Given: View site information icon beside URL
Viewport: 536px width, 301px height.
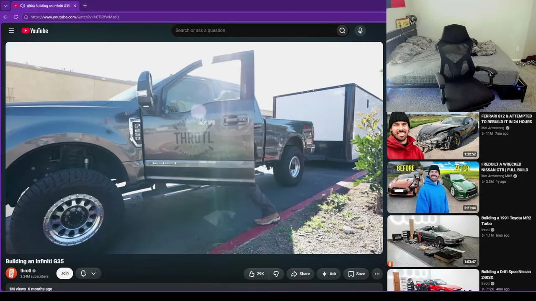Looking at the screenshot, I should click(x=26, y=17).
